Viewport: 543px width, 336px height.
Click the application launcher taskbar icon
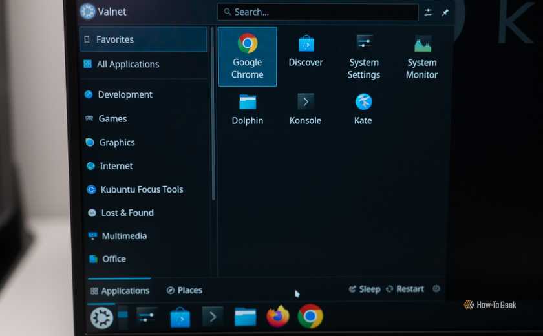[x=101, y=317]
